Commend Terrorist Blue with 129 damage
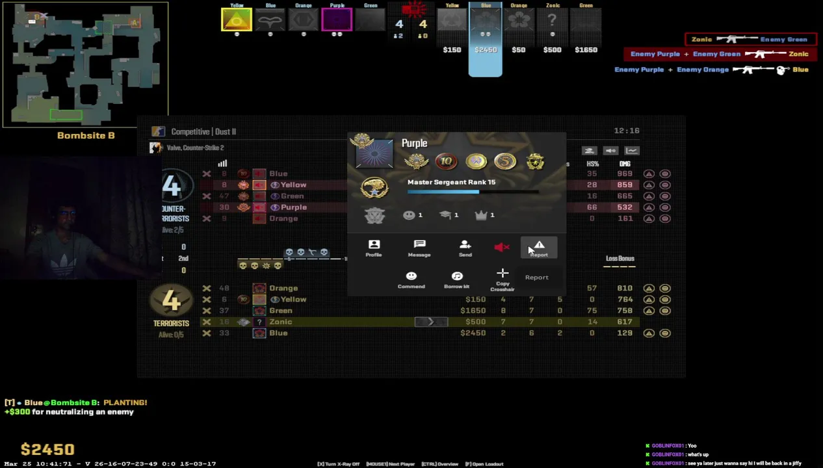The height and width of the screenshot is (468, 823). (x=665, y=333)
